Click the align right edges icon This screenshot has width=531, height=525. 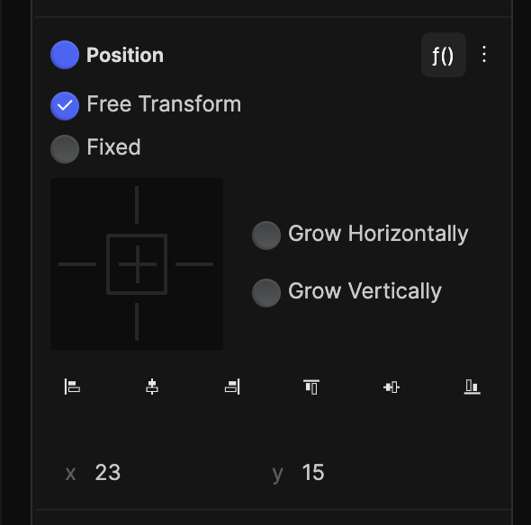pyautogui.click(x=232, y=387)
